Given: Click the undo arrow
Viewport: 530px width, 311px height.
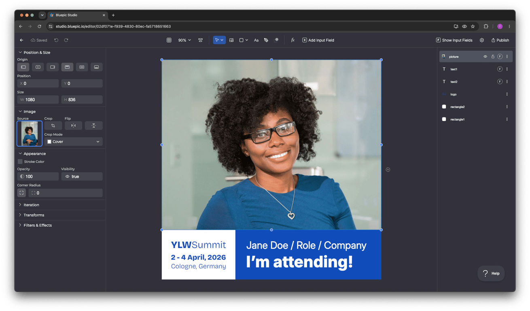Looking at the screenshot, I should point(56,40).
